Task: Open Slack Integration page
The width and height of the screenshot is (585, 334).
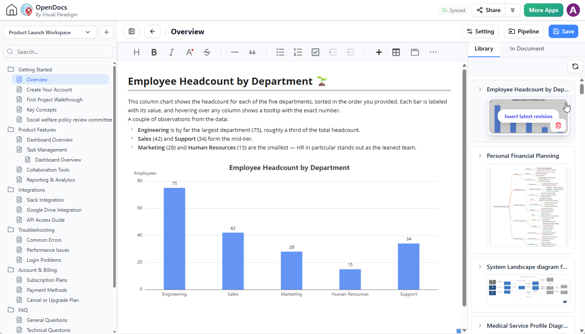Action: (45, 200)
